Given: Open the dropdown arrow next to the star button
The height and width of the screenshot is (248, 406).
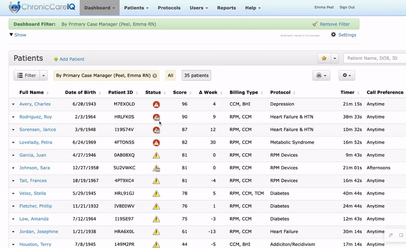Looking at the screenshot, I should click(x=335, y=58).
